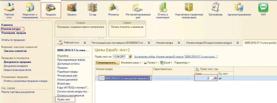The width and height of the screenshot is (277, 103).
Task: Go to Присоединенные файлы
Action: tap(71, 60)
